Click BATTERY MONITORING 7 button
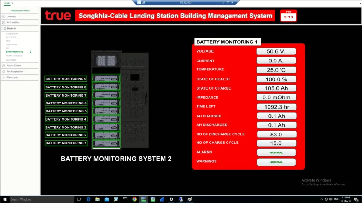This screenshot has width=362, height=203. pyautogui.click(x=66, y=95)
